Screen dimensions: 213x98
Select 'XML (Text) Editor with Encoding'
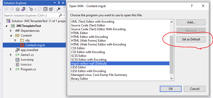point(93,22)
